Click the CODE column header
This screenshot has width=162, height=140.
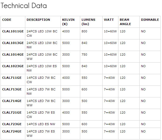[7, 20]
